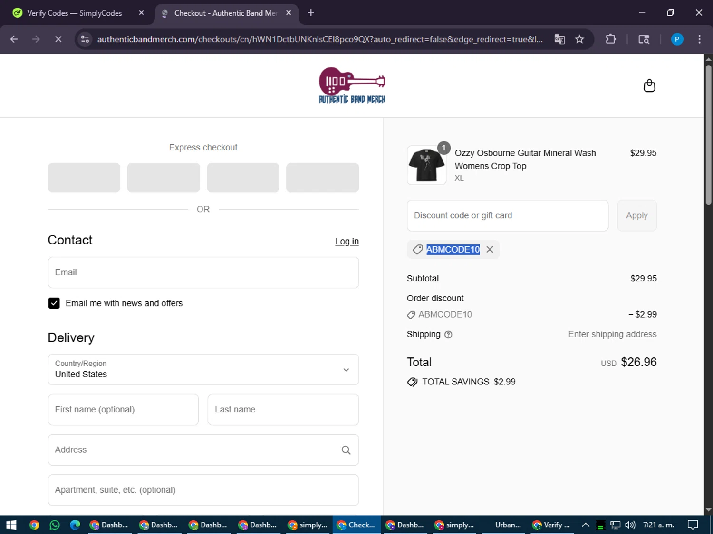The image size is (713, 534).
Task: Click the first express checkout button
Action: [x=84, y=178]
